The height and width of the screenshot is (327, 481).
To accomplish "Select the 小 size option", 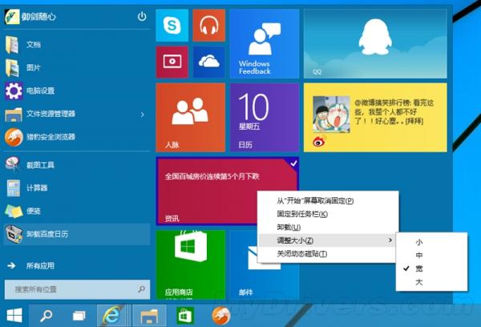I will [x=419, y=241].
